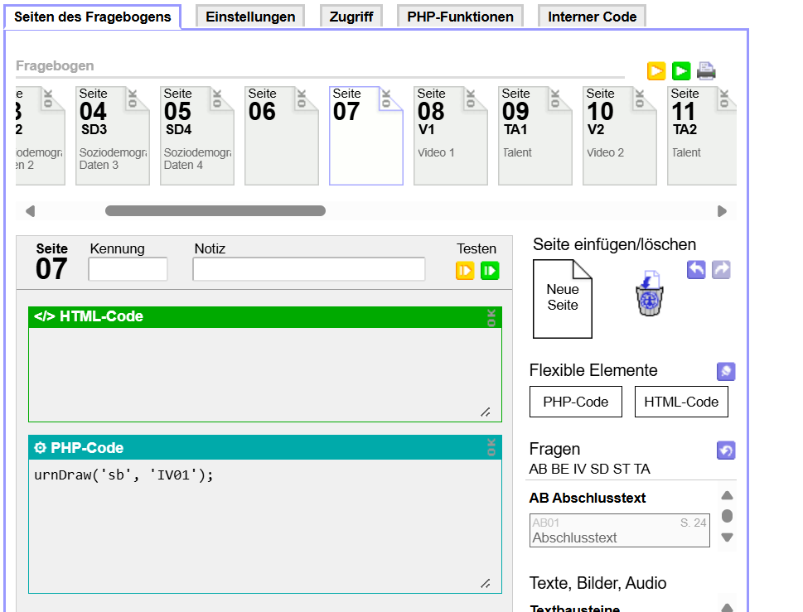Test page 07 with green Testen icon
The width and height of the screenshot is (803, 612).
click(490, 270)
